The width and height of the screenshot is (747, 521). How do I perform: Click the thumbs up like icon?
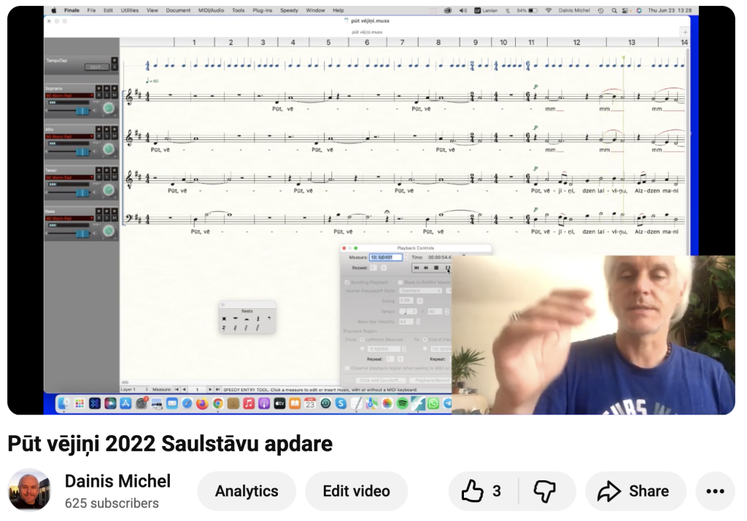coord(473,491)
